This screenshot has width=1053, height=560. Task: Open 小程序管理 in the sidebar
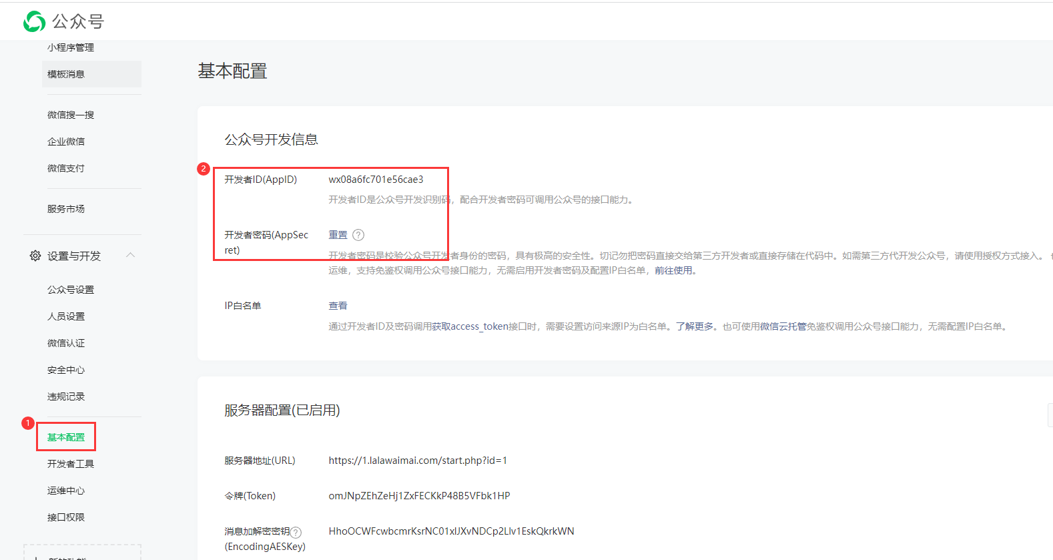coord(71,47)
